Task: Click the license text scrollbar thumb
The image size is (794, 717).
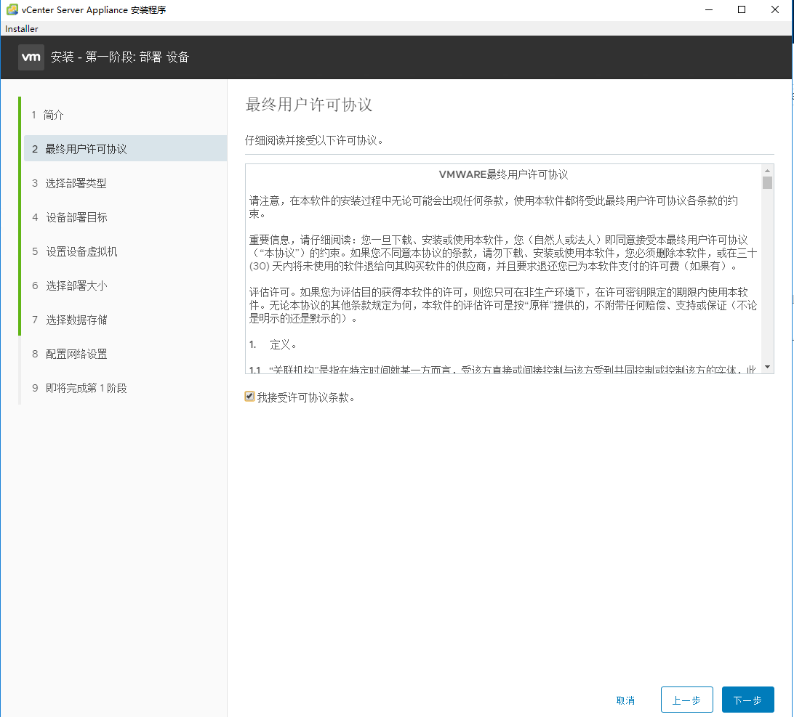Action: coord(767,182)
